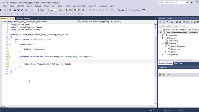Viewport: 199px width, 112px height.
Task: Click the toggle bookmark icon
Action: (x=83, y=10)
